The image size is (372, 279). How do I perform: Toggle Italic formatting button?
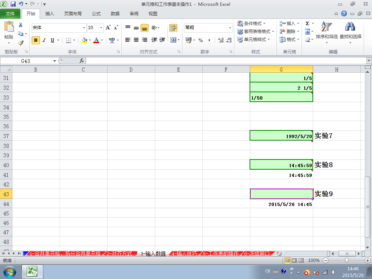44,40
